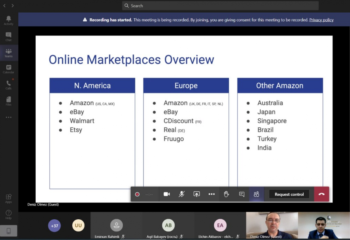Open the Calls section
This screenshot has height=240, width=350.
[x=8, y=85]
